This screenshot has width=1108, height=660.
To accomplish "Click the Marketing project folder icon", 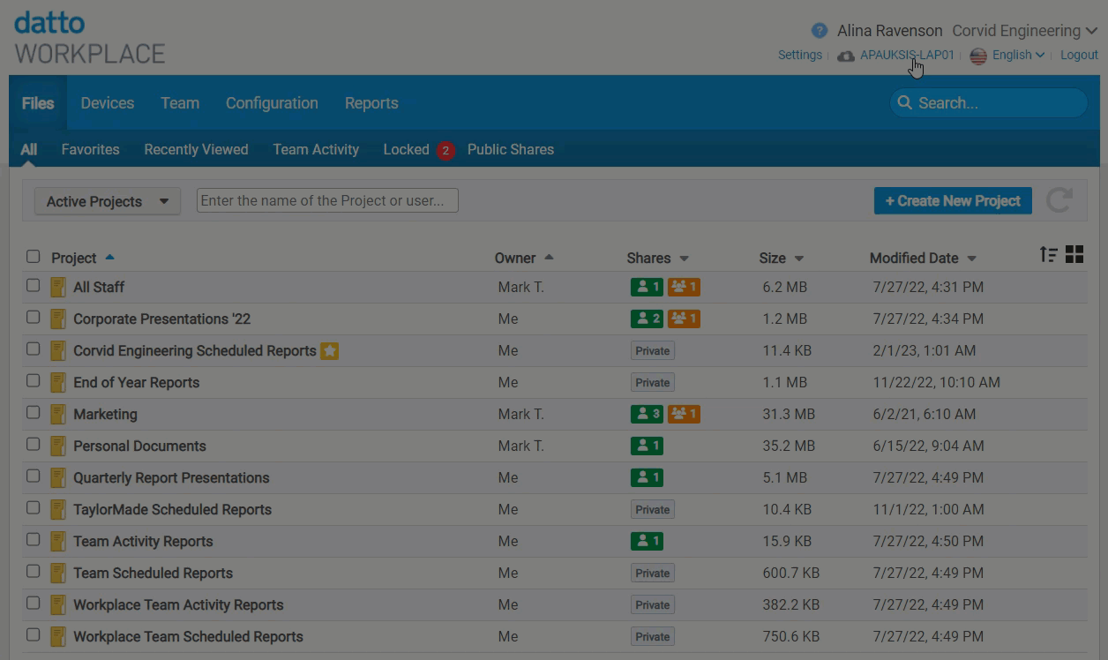I will point(58,415).
